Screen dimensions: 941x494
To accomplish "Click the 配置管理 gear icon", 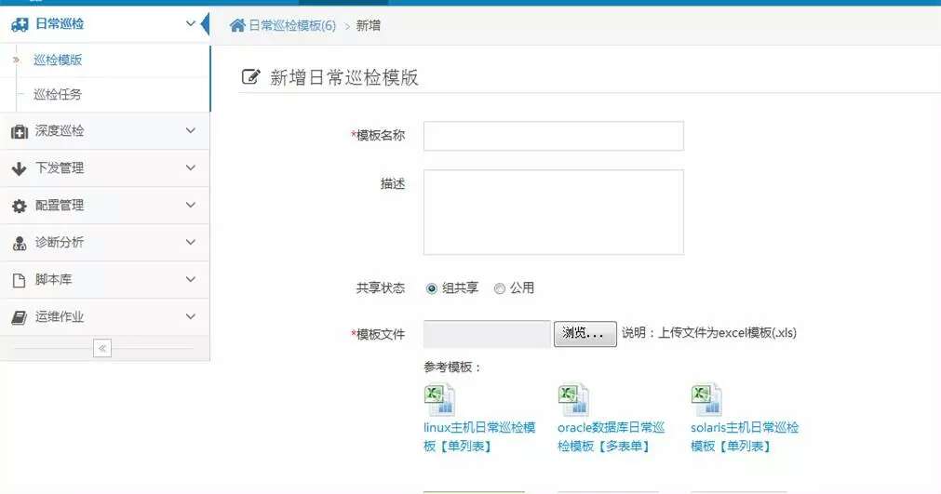I will pos(20,206).
